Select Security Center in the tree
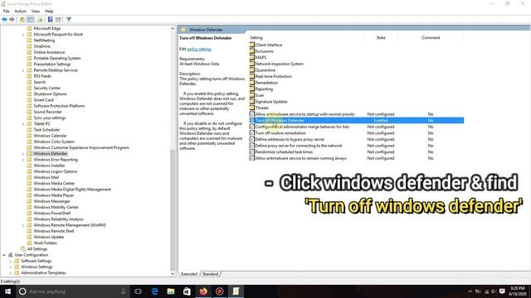Image resolution: width=531 pixels, height=298 pixels. click(x=46, y=89)
